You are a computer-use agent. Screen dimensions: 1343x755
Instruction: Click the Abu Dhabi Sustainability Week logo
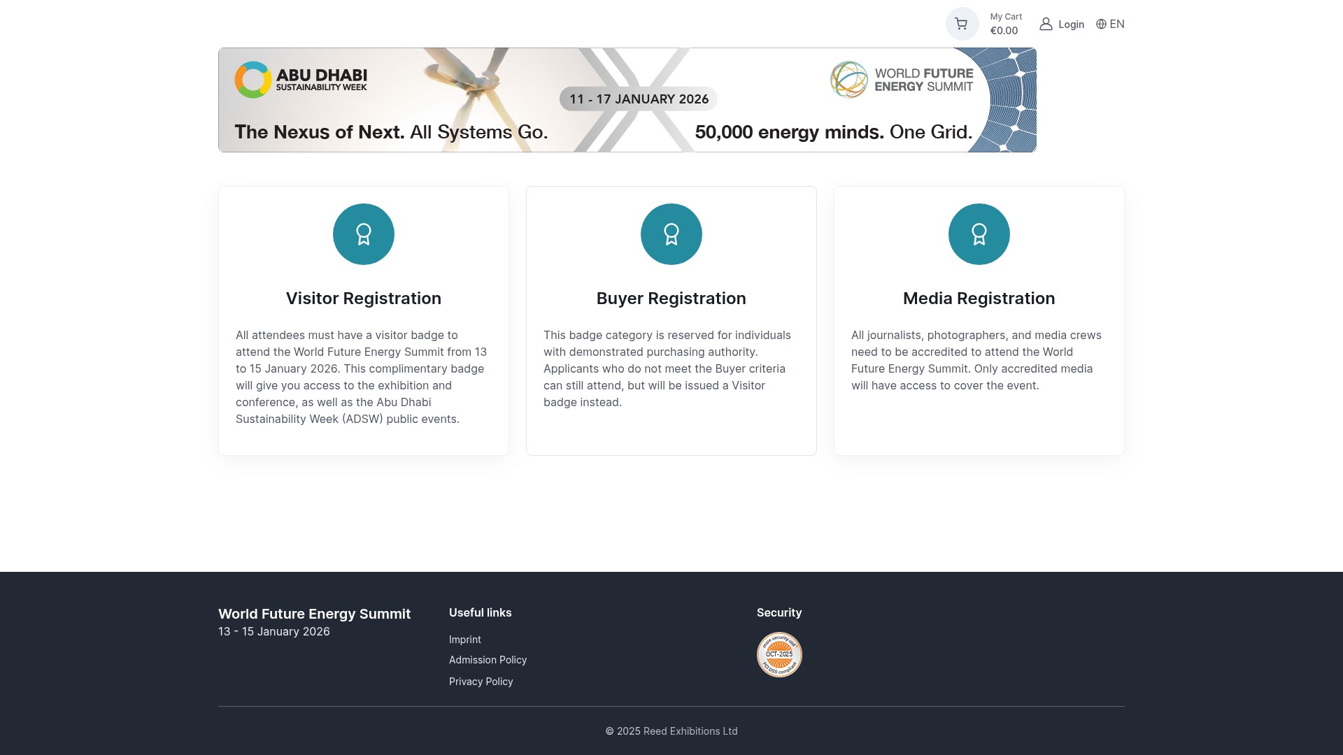click(301, 80)
